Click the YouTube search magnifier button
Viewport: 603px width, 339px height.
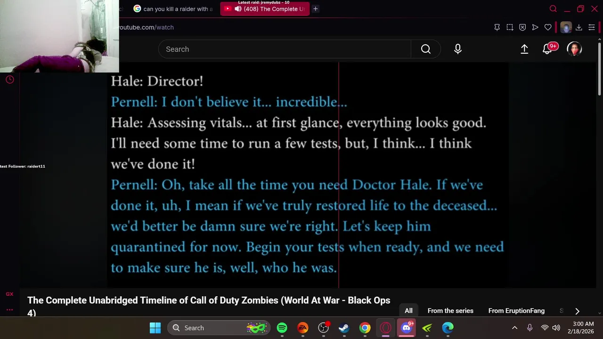[x=426, y=49]
